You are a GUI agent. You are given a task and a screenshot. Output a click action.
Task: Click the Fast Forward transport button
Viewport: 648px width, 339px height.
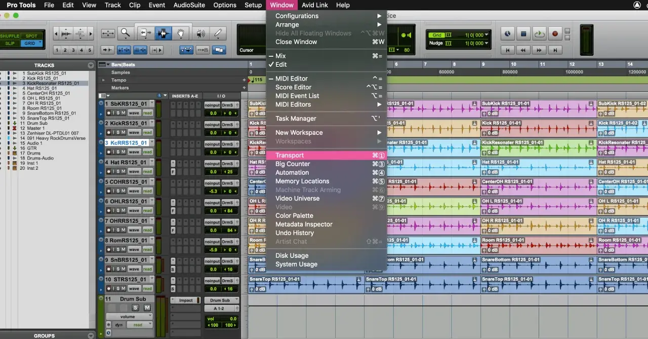[x=540, y=50]
